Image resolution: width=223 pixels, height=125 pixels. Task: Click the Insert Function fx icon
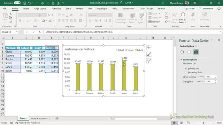pos(40,32)
